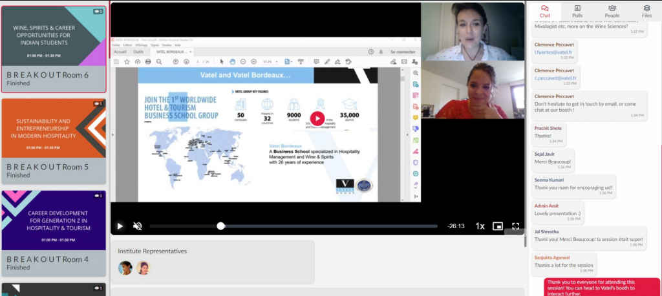The width and height of the screenshot is (662, 296).
Task: Select the second institute representative avatar
Action: pyautogui.click(x=143, y=268)
